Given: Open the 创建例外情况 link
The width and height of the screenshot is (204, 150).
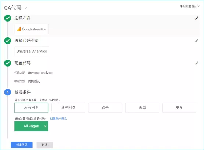Looking at the screenshot, I should point(58,119).
